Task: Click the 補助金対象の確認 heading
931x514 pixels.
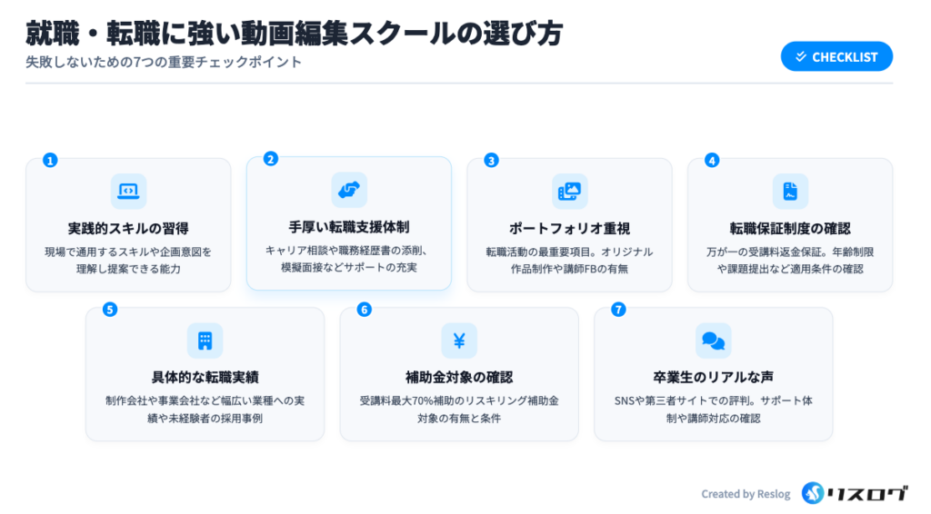Action: (459, 377)
